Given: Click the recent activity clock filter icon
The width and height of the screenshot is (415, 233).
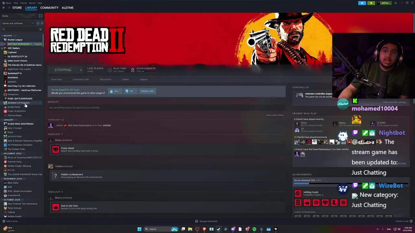Looking at the screenshot, I should point(38,23).
